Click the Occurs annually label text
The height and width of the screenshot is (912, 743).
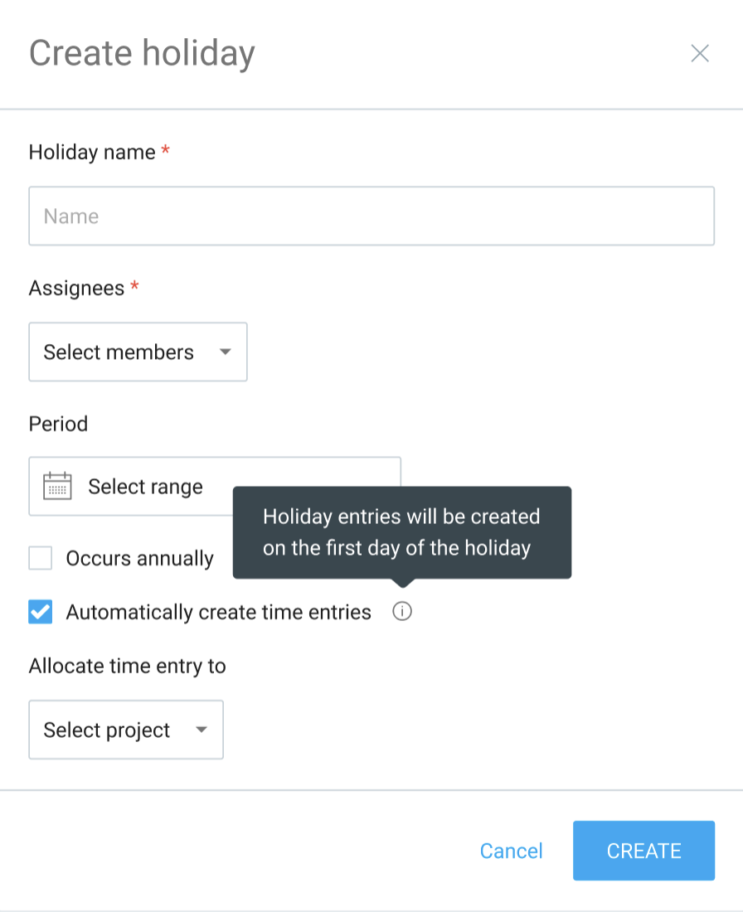[139, 558]
